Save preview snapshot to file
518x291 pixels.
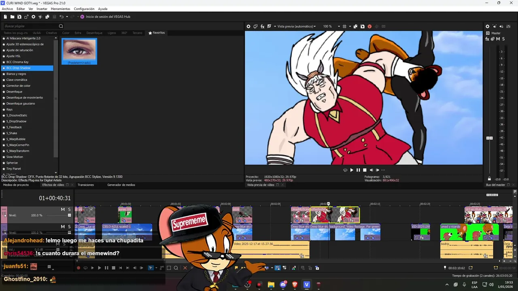(362, 26)
